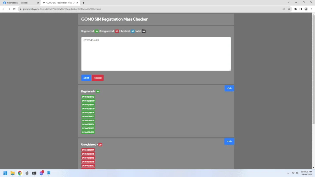Click the Chrome taskbar icon
This screenshot has height=177, width=315.
click(20, 173)
